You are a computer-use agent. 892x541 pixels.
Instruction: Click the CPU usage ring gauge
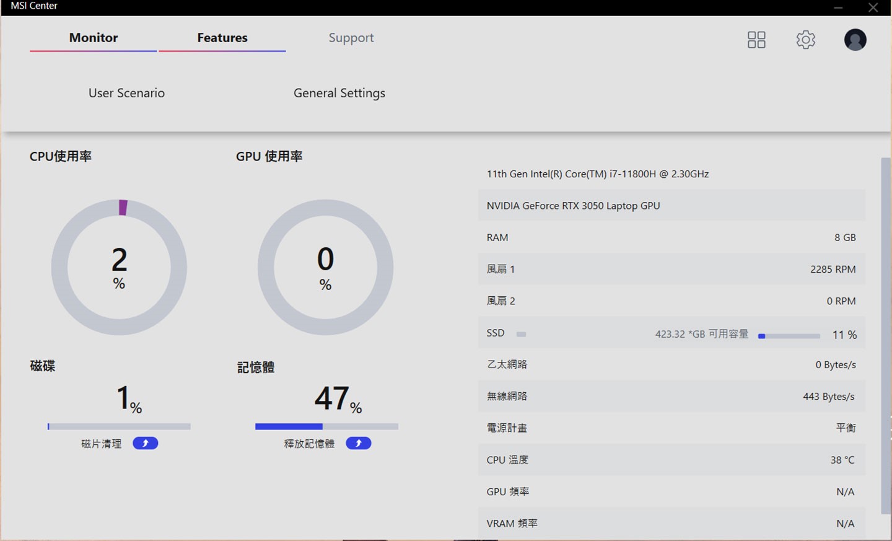119,267
